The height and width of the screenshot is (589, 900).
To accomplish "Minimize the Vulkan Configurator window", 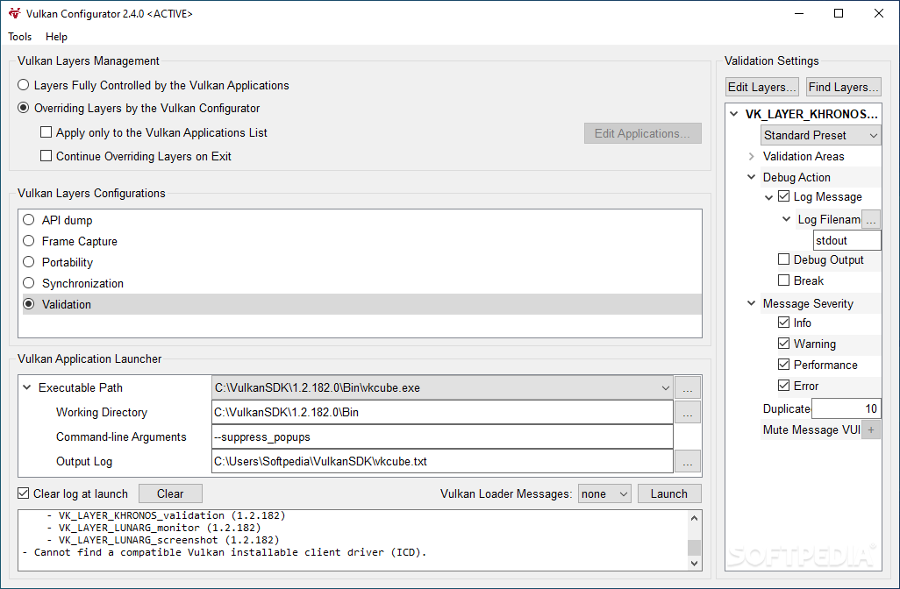I will [798, 13].
